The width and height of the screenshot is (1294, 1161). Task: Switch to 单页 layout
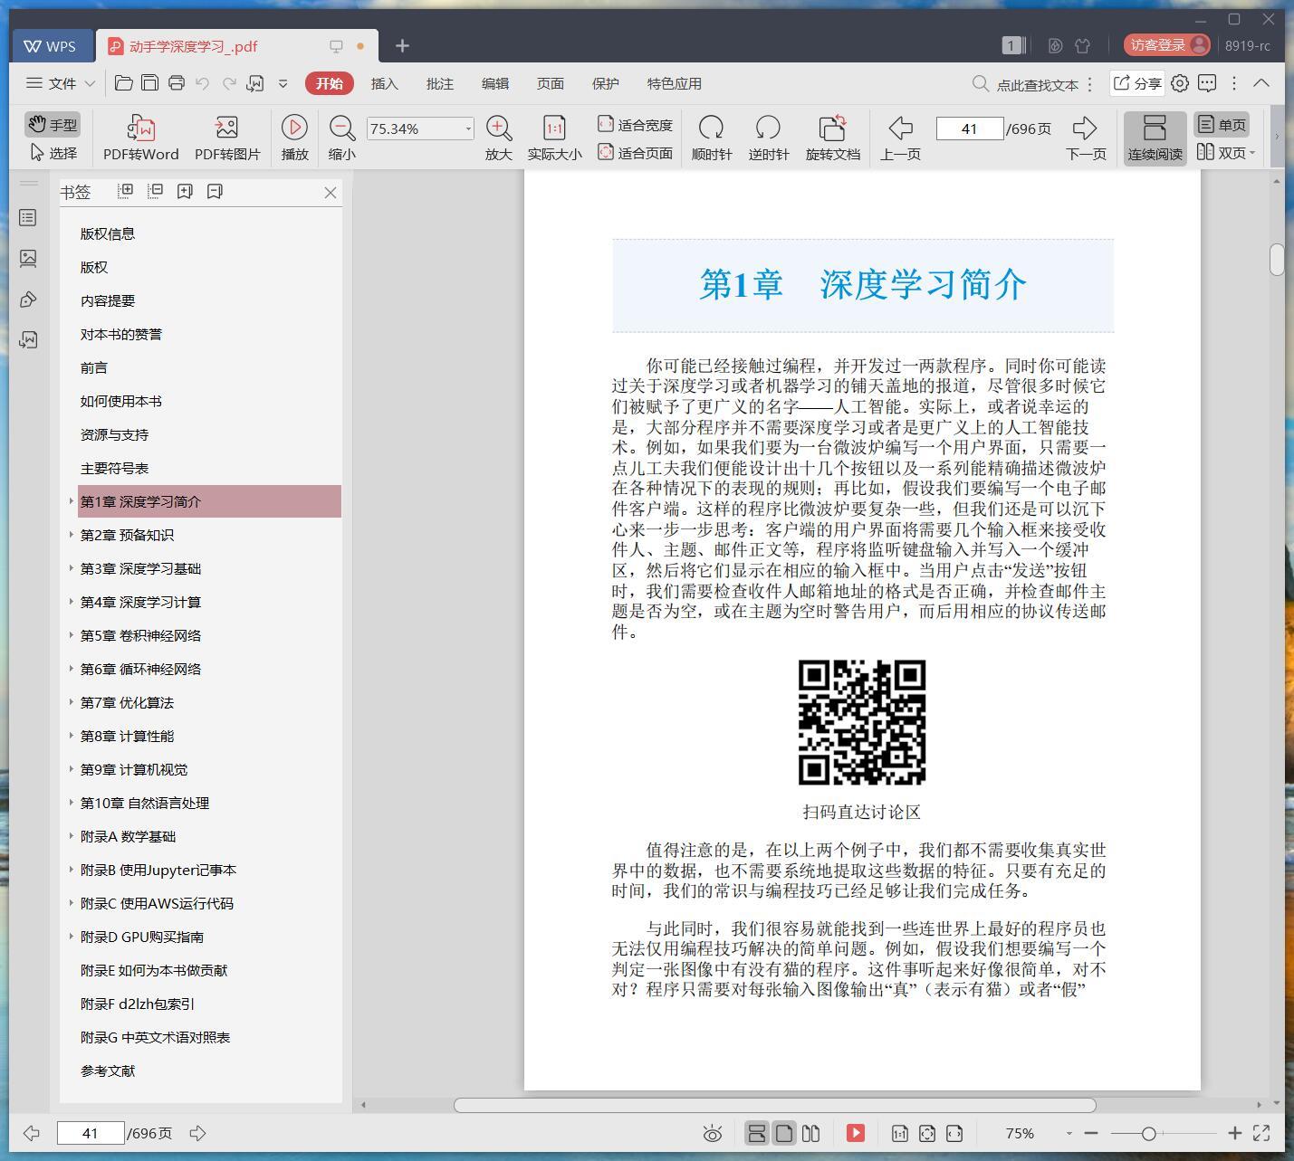tap(1222, 125)
